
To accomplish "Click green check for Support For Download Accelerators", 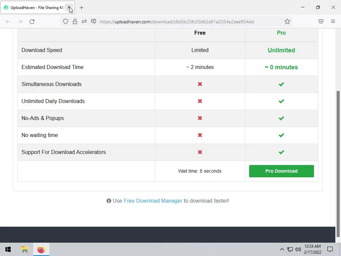I will click(x=281, y=152).
